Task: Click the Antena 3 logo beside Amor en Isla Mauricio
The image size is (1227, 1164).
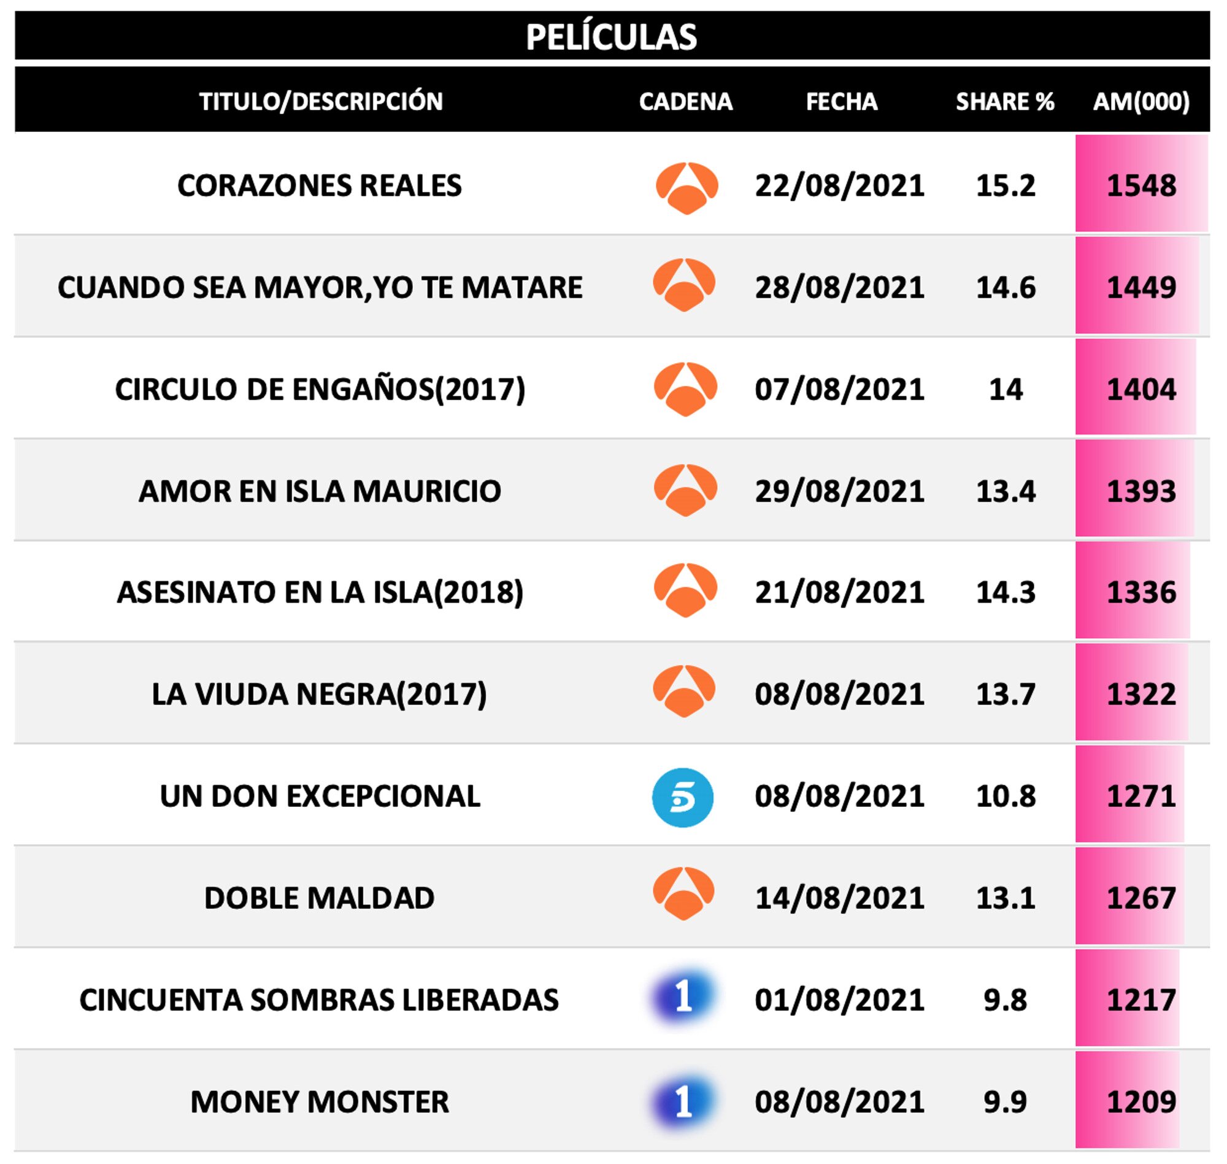Action: tap(685, 490)
